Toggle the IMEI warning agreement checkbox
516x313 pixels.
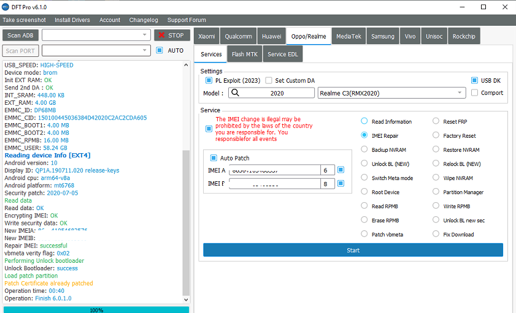[x=209, y=129]
